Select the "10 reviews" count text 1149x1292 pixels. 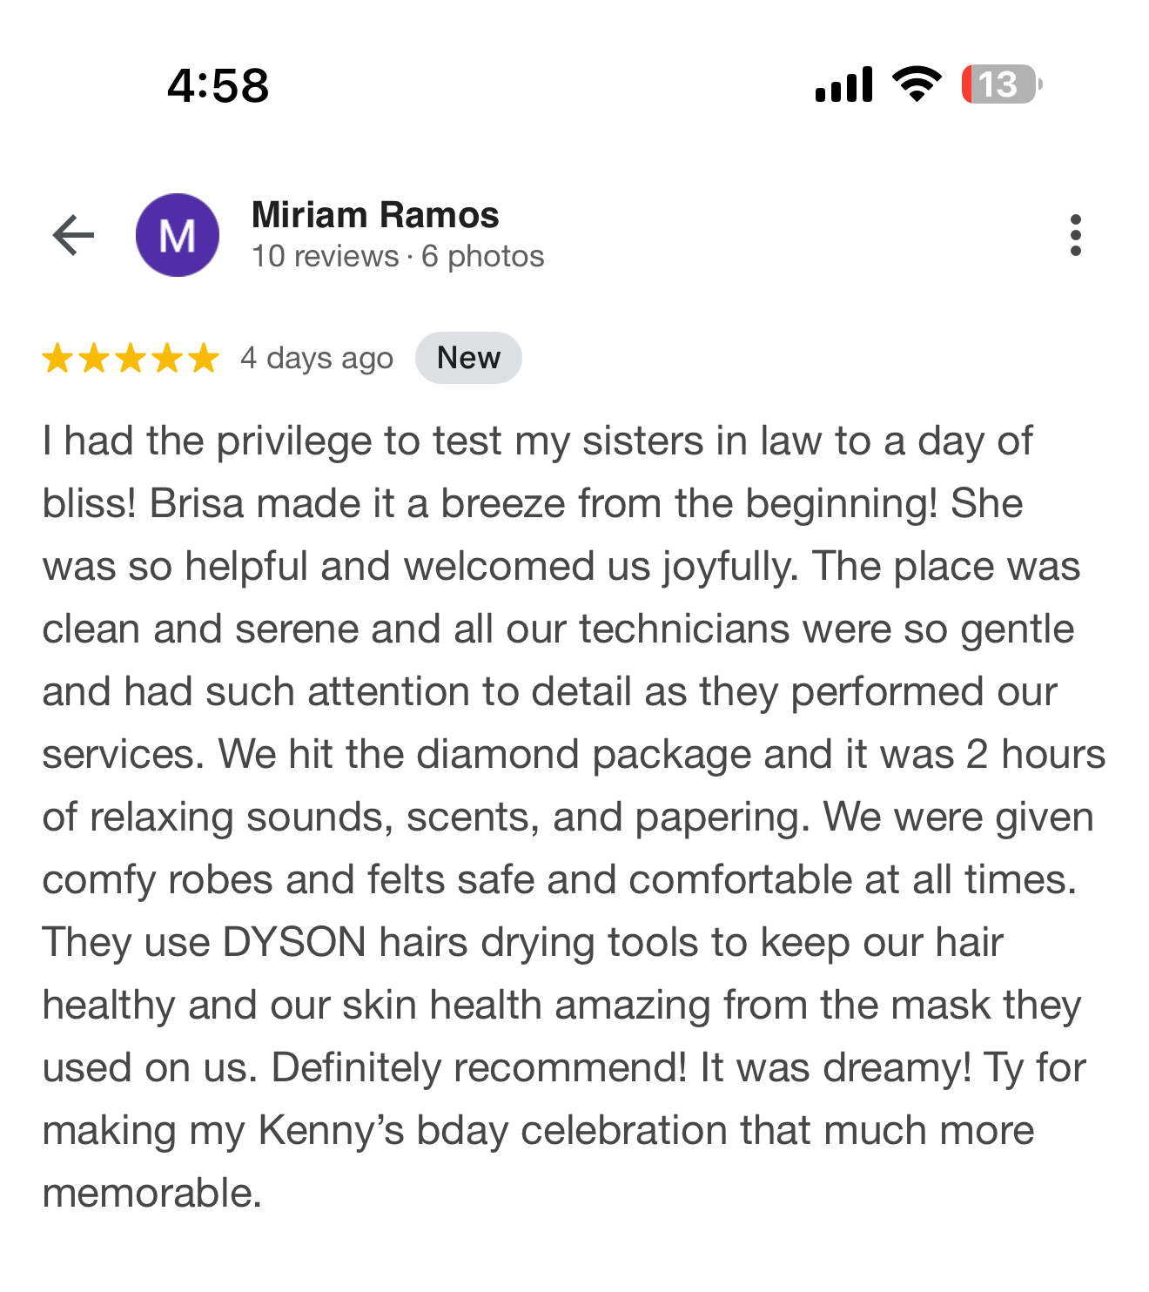325,256
